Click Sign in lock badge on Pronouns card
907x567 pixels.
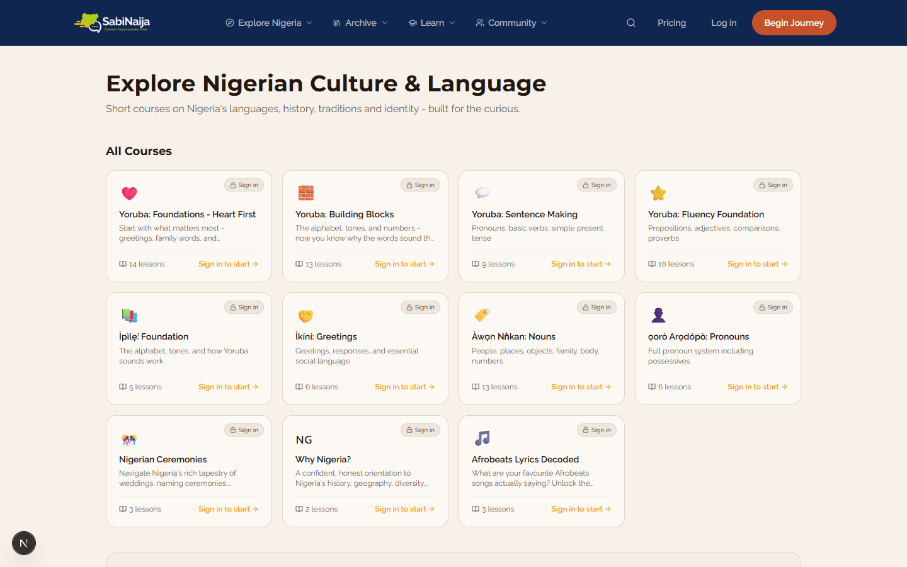[773, 307]
